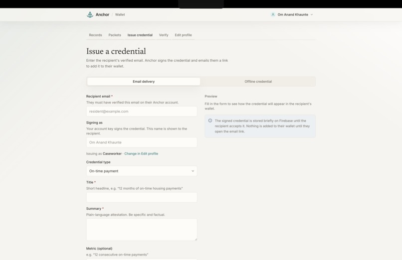Click the Caseworker role text
Screen dimensions: 402x260
(112, 153)
